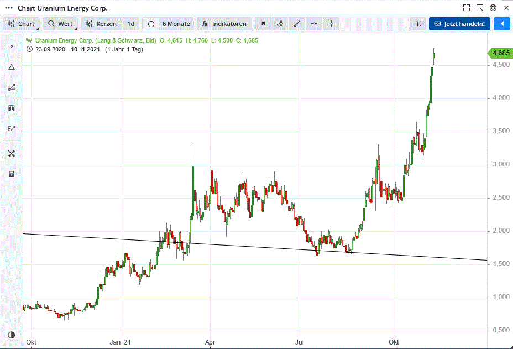513x349 pixels.
Task: Select the 1d timeframe option
Action: [131, 24]
